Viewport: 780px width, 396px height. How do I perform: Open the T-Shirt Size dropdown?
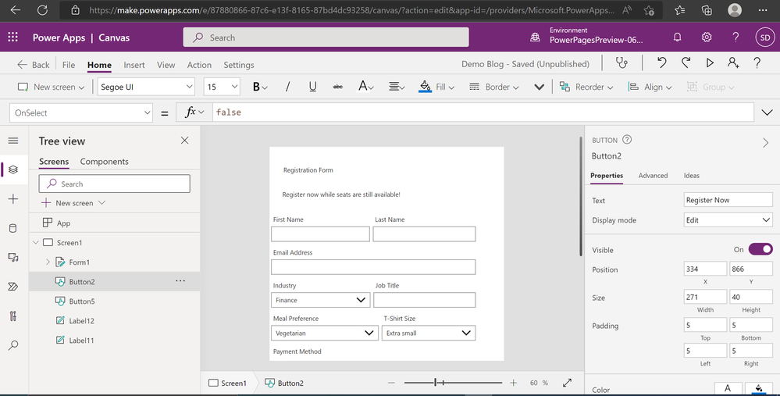pos(429,333)
